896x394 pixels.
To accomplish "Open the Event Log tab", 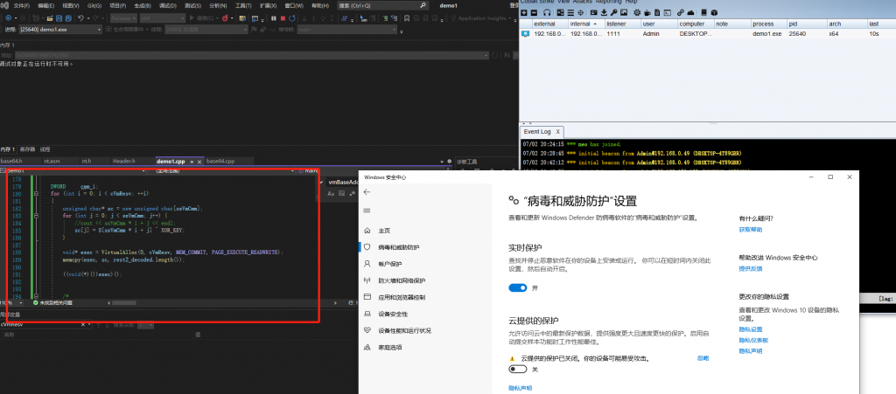I will click(x=538, y=131).
